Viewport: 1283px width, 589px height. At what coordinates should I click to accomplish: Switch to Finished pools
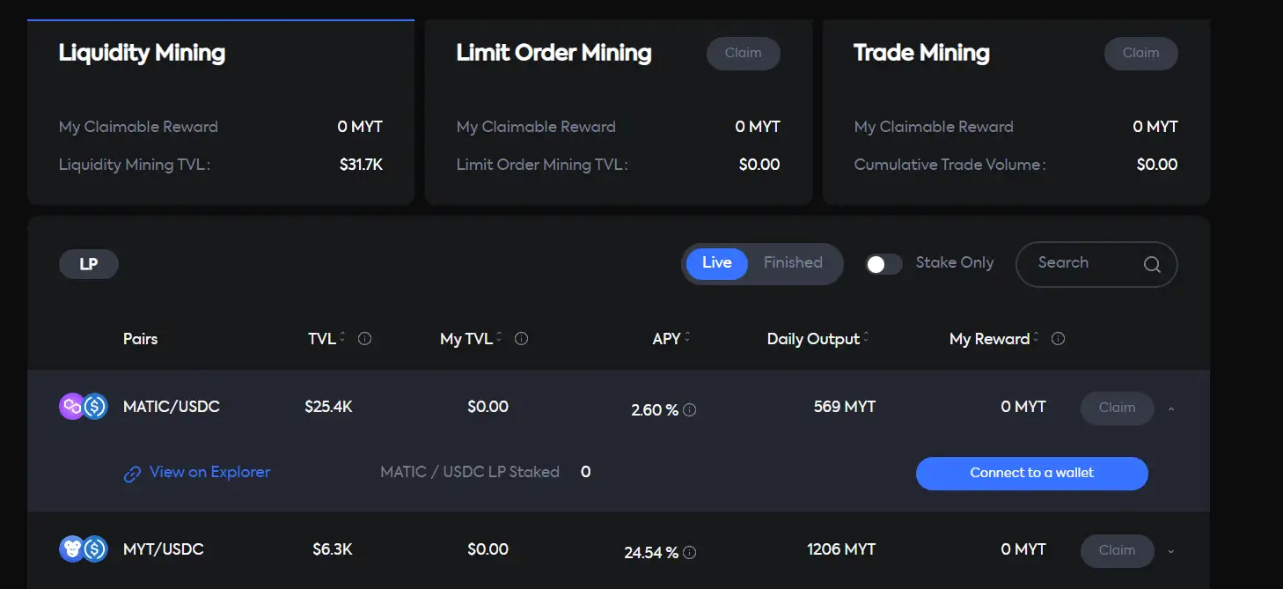(x=793, y=263)
